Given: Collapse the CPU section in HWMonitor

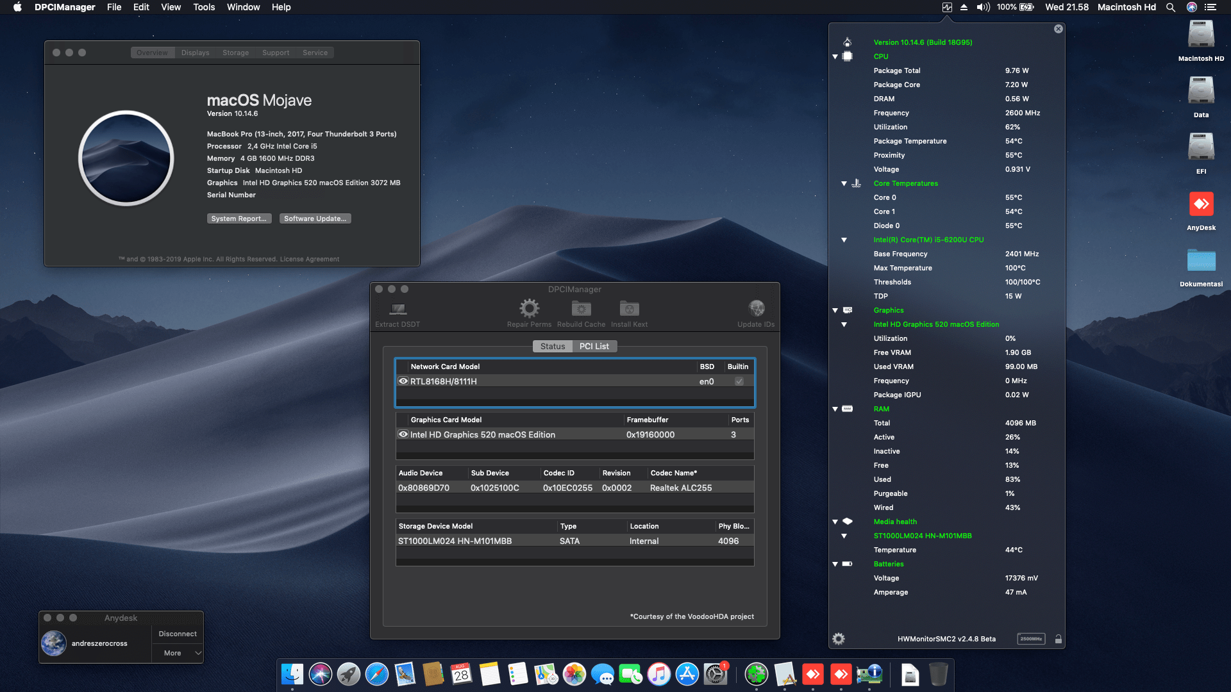Looking at the screenshot, I should coord(835,56).
